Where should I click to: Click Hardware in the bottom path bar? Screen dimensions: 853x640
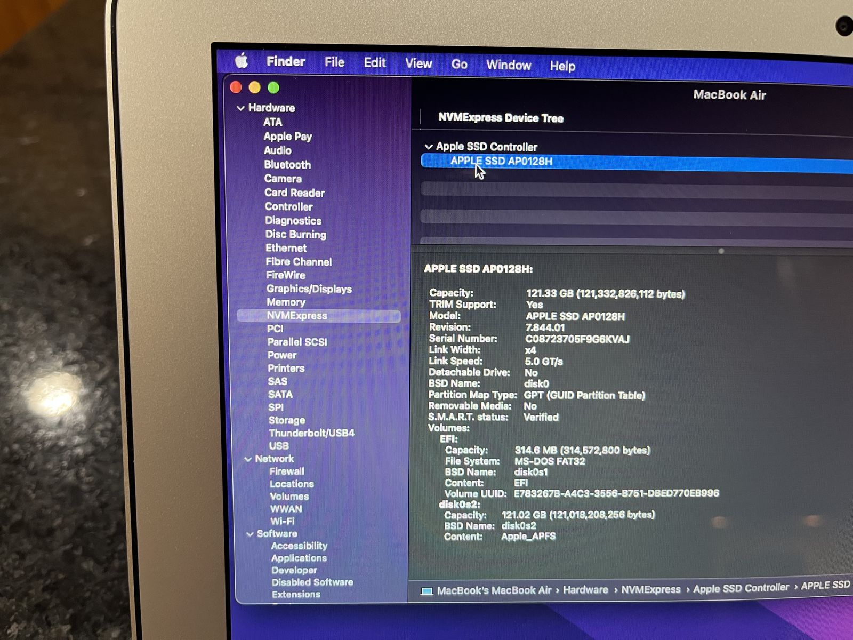[585, 590]
